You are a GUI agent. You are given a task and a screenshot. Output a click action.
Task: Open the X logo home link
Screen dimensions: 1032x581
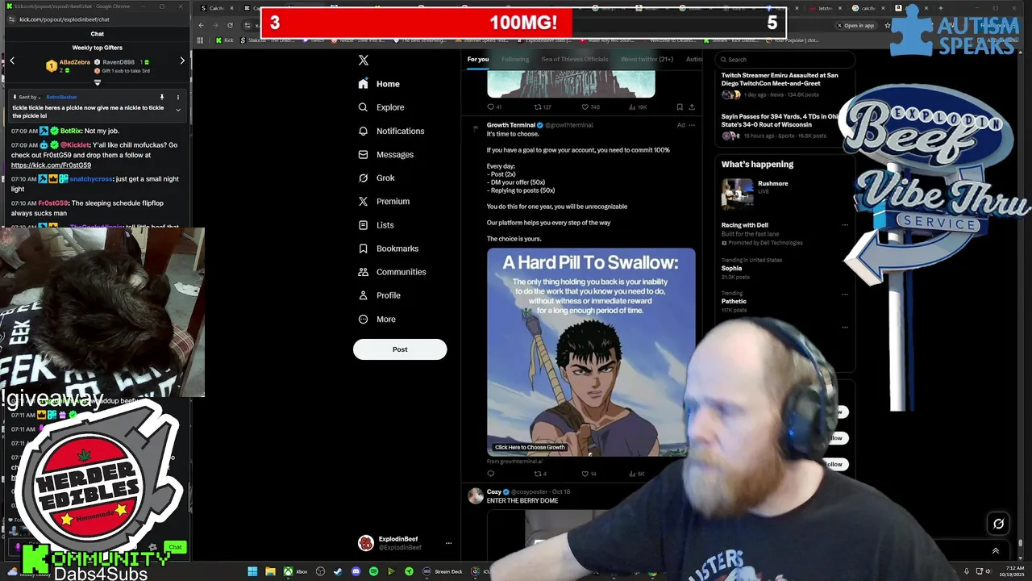click(364, 61)
